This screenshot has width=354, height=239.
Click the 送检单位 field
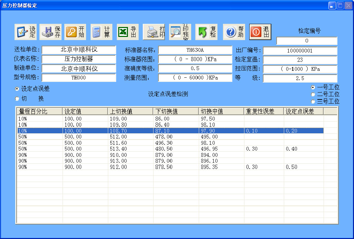(79, 50)
